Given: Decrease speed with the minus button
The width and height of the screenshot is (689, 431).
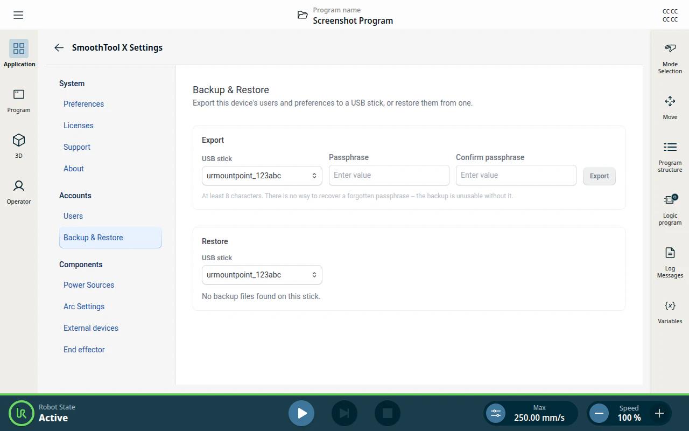Looking at the screenshot, I should pyautogui.click(x=599, y=413).
